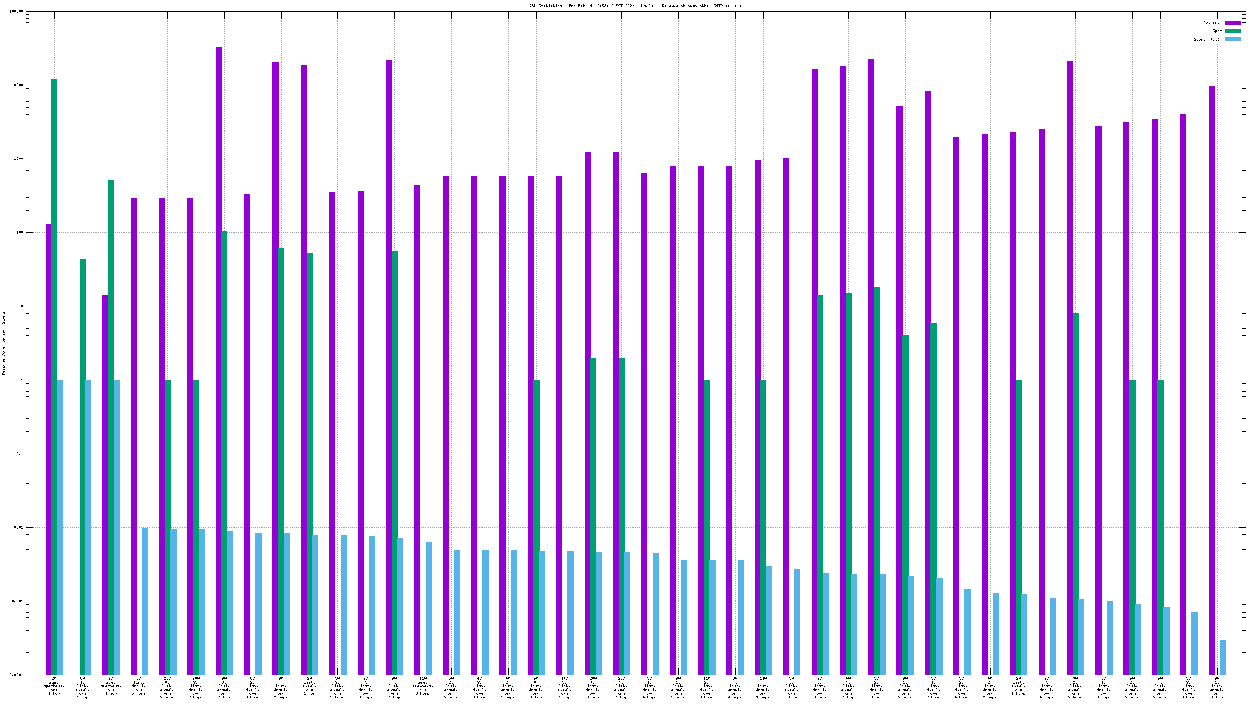Click the 0.01 y-axis tick label

(x=20, y=527)
